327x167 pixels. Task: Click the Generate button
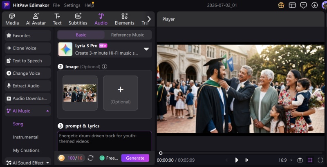(x=135, y=158)
